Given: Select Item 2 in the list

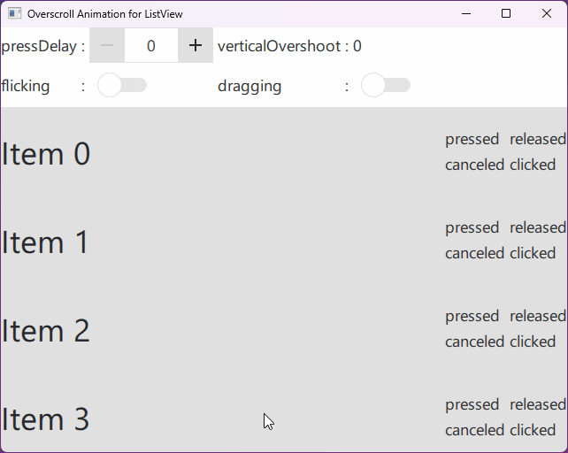Looking at the screenshot, I should coord(46,331).
